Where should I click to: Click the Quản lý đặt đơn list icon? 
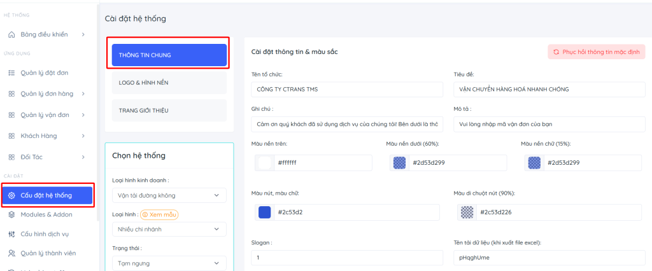[x=11, y=73]
